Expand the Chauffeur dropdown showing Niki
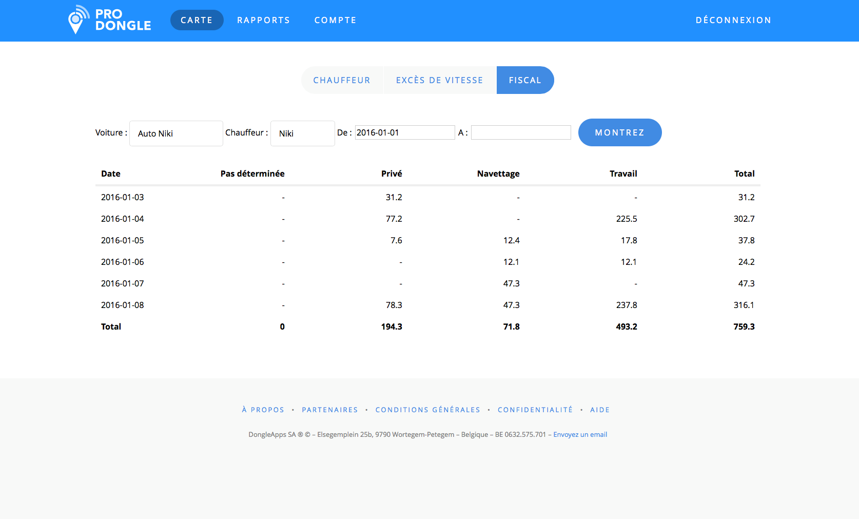 (x=302, y=133)
